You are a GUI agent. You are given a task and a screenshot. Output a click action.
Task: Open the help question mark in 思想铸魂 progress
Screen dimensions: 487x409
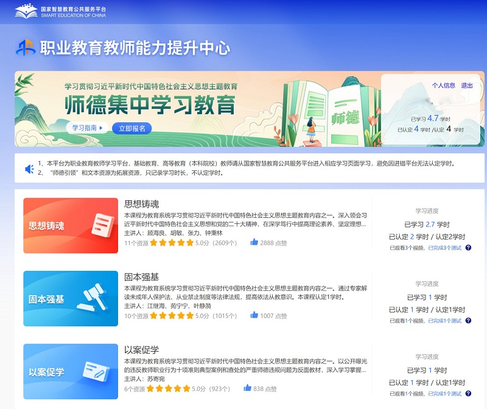468,248
